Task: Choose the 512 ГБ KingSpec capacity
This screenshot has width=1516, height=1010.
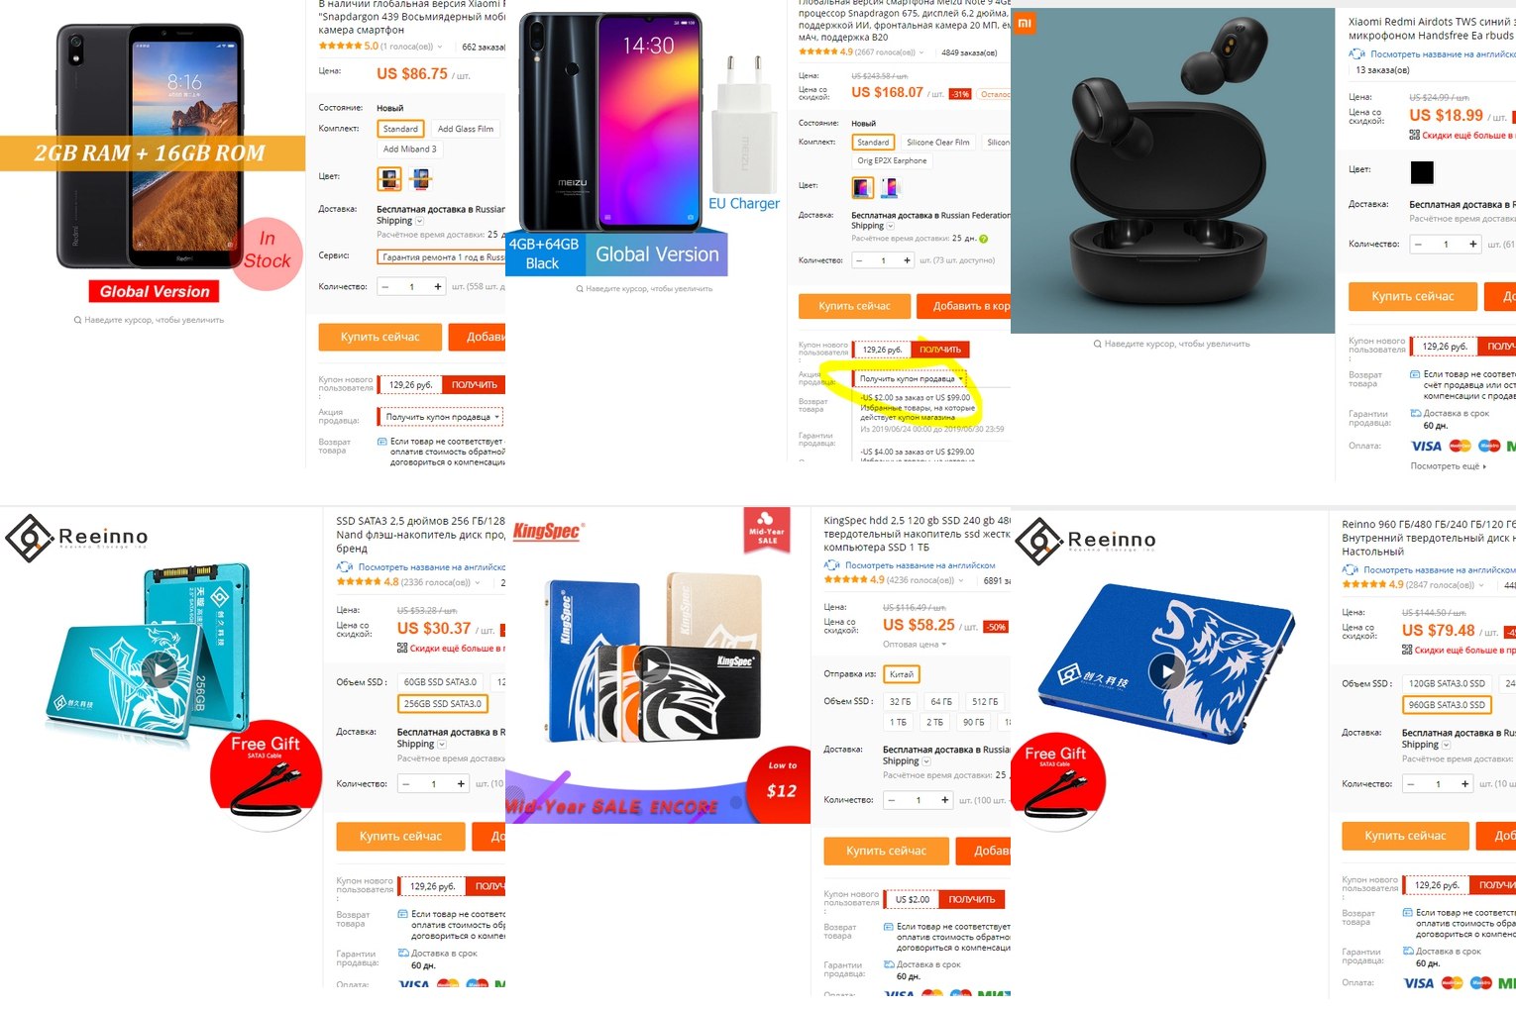Action: (x=985, y=701)
